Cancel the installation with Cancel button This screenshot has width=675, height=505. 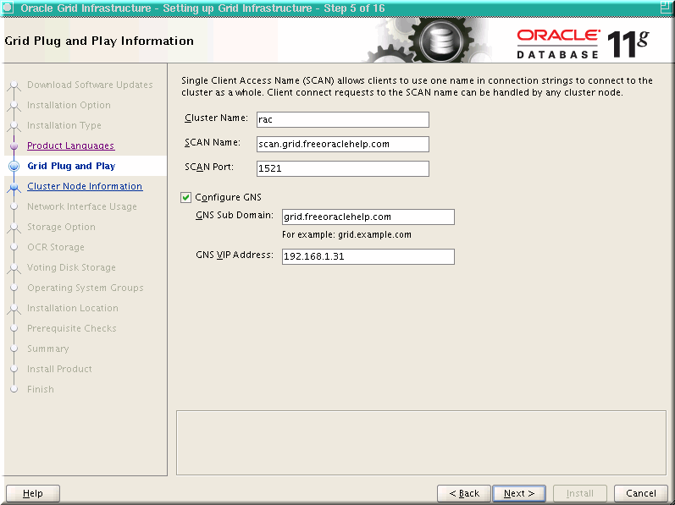(641, 493)
